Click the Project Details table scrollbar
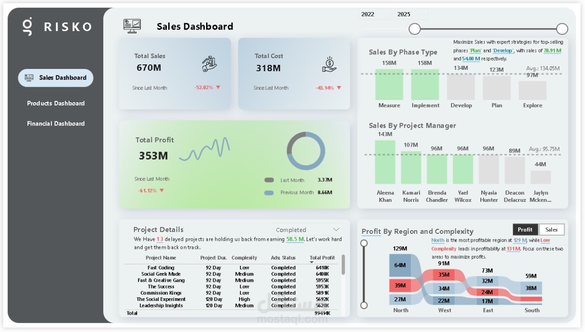 (x=343, y=265)
